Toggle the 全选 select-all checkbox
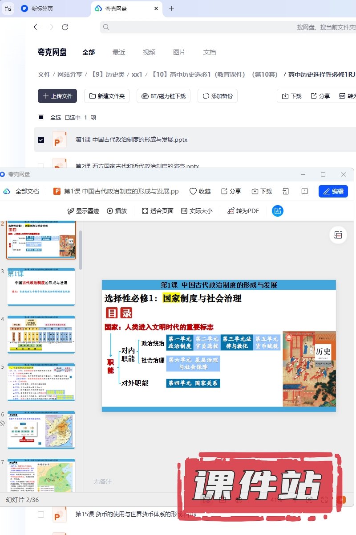Viewport: 356px width, 535px height. pyautogui.click(x=41, y=118)
